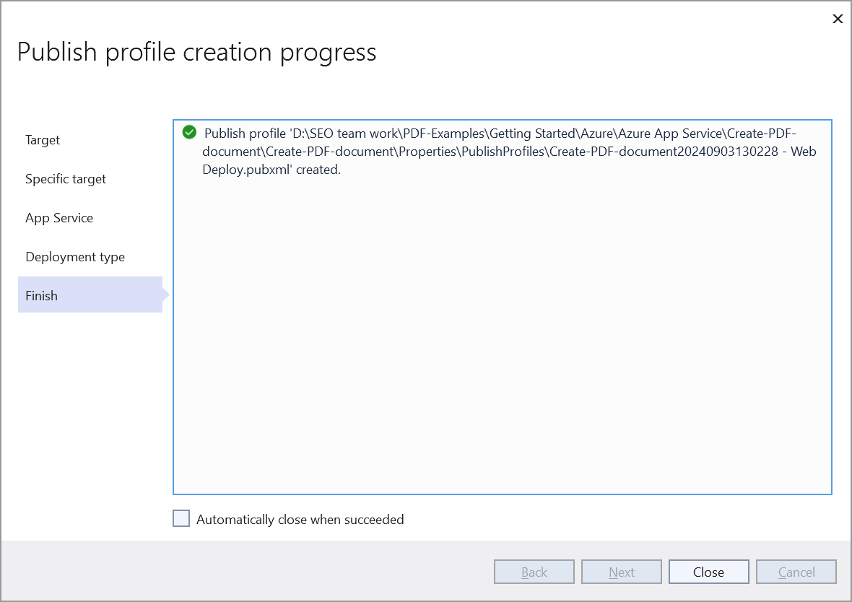The height and width of the screenshot is (602, 852).
Task: Click the green success checkmark icon
Action: click(188, 133)
